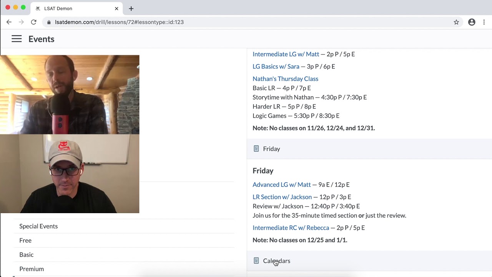
Task: Select Basic in the sidebar list
Action: click(124, 255)
